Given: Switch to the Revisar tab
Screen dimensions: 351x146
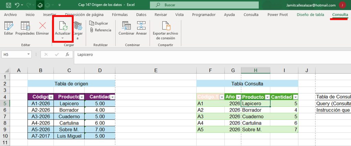Looking at the screenshot, I should (x=161, y=15).
